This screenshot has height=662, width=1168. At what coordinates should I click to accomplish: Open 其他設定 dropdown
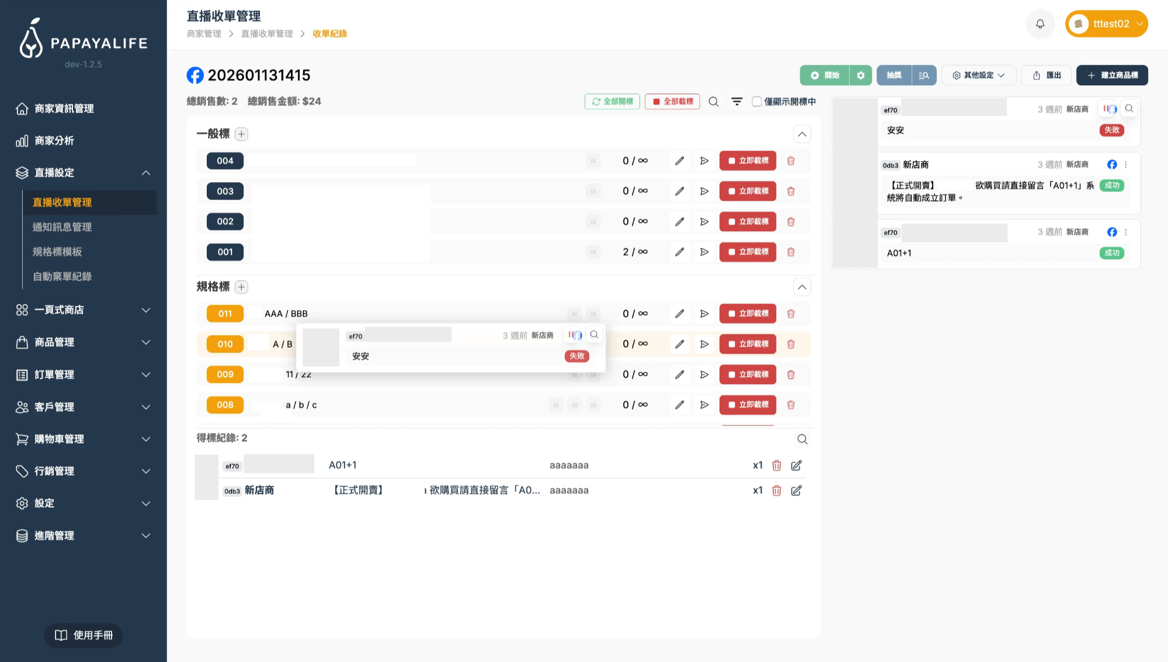[979, 75]
